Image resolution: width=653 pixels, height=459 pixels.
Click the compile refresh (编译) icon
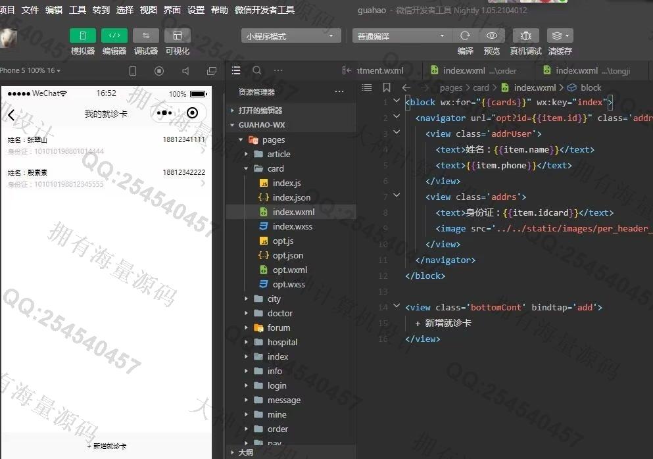465,36
